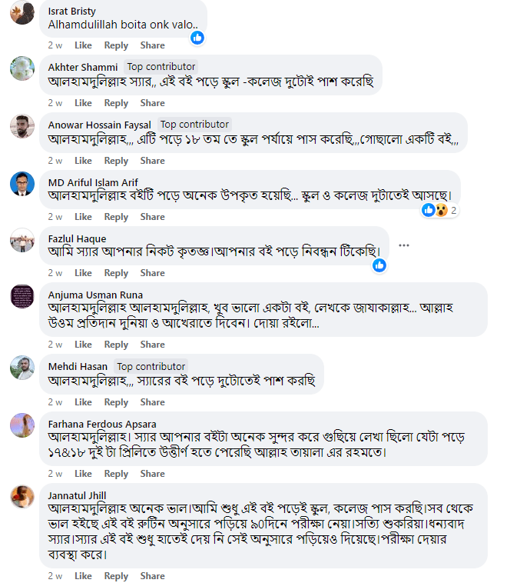Click Jannatul Jhill's avatar

pos(22,497)
